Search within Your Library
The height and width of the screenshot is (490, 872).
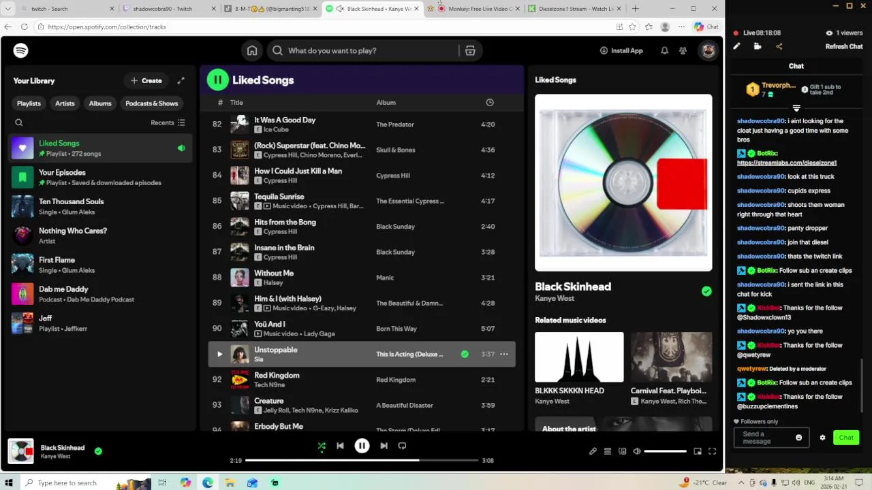(x=19, y=122)
